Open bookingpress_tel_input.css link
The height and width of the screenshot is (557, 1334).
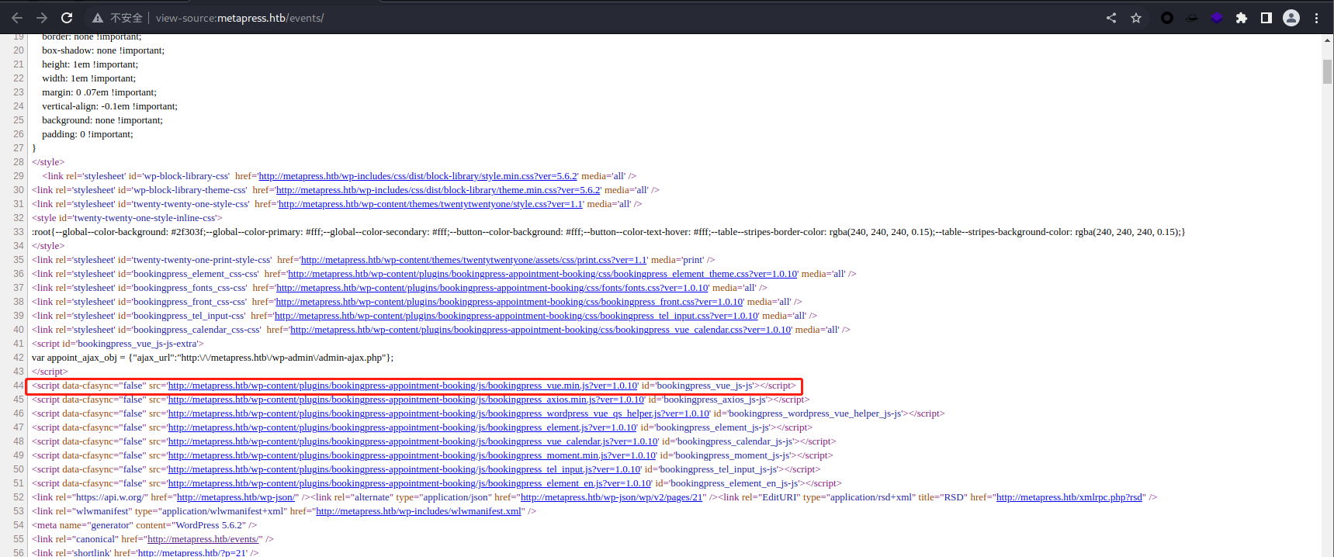(x=516, y=316)
